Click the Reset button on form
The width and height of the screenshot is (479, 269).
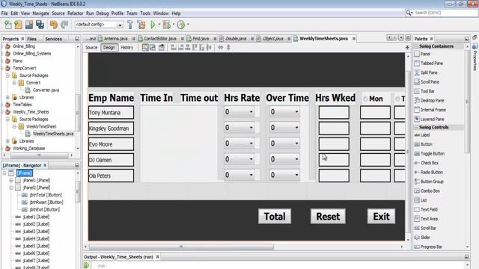pyautogui.click(x=328, y=217)
